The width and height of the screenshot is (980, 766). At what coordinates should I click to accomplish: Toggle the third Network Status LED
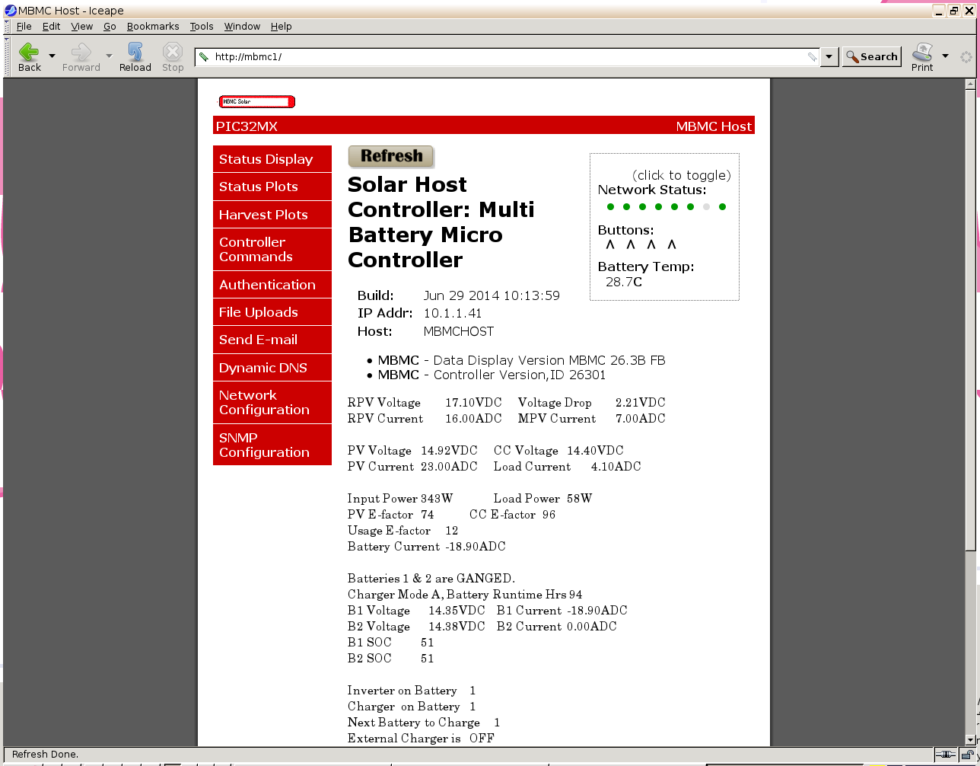642,207
